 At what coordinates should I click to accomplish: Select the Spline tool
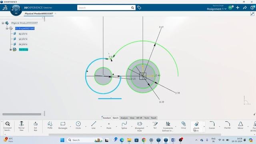pyautogui.click(x=124, y=125)
